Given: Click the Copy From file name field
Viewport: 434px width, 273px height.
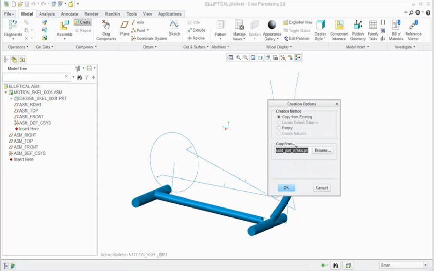Looking at the screenshot, I should point(293,150).
